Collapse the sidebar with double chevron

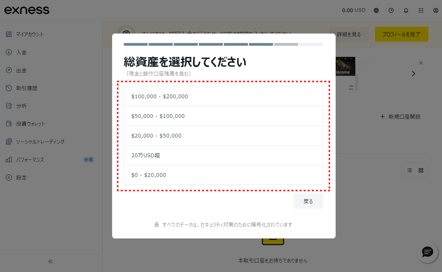click(x=50, y=261)
